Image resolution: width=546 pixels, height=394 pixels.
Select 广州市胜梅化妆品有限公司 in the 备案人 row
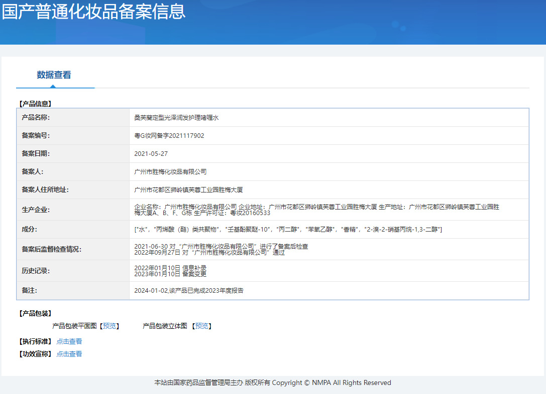pos(170,172)
